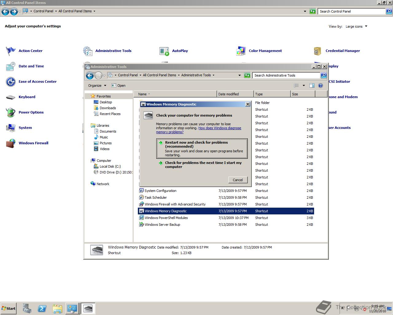Select Recent Places in navigation pane

[x=110, y=114]
